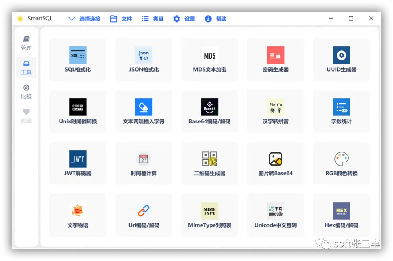Expand the 选择连接 dropdown
This screenshot has width=393, height=261.
tap(84, 19)
